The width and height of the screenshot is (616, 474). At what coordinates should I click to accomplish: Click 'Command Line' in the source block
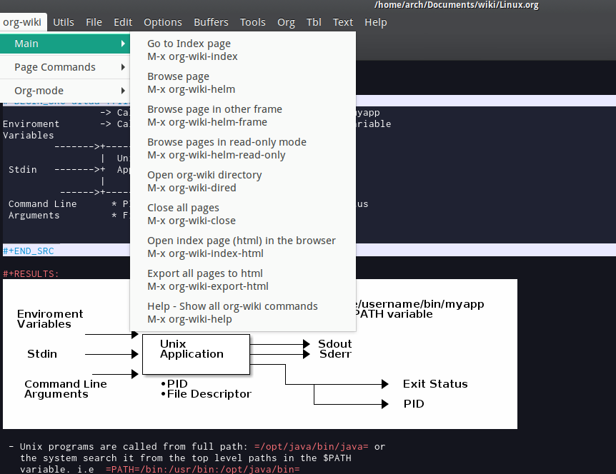click(42, 204)
